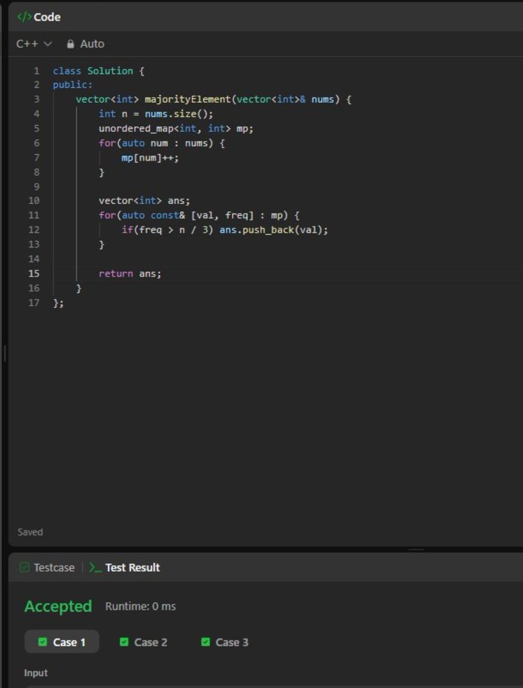
Task: Click line number 17 in the gutter
Action: tap(34, 303)
